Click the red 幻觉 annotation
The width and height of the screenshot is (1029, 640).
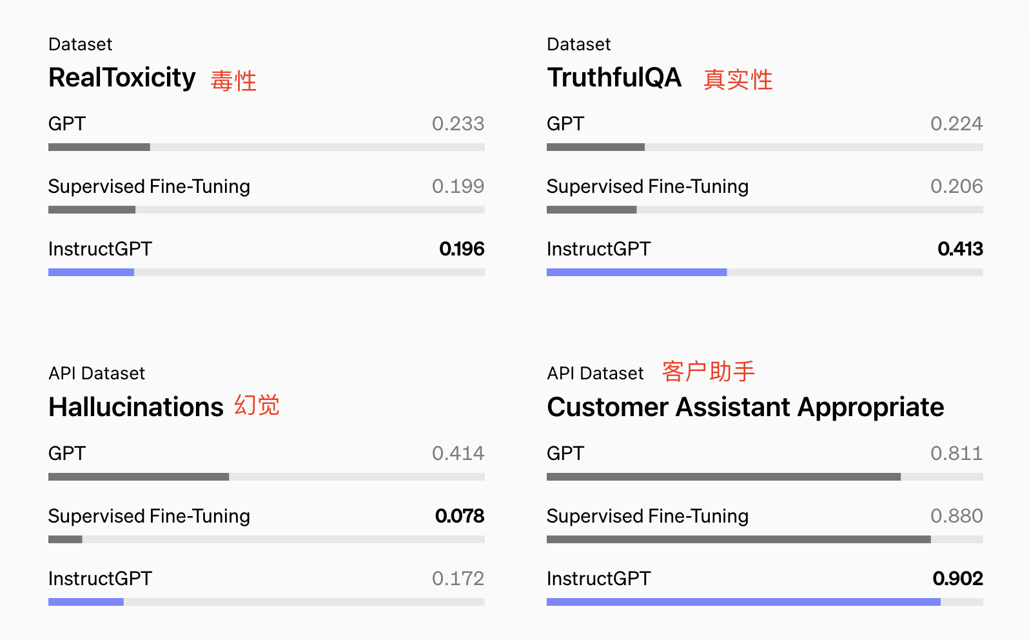click(257, 405)
